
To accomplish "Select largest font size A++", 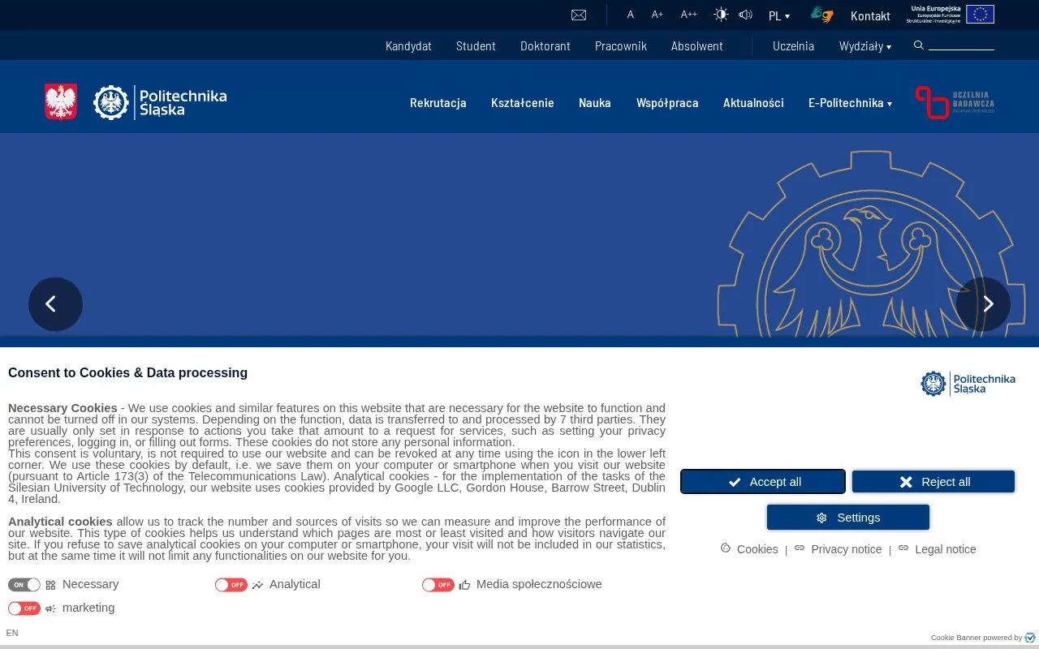I will click(689, 15).
